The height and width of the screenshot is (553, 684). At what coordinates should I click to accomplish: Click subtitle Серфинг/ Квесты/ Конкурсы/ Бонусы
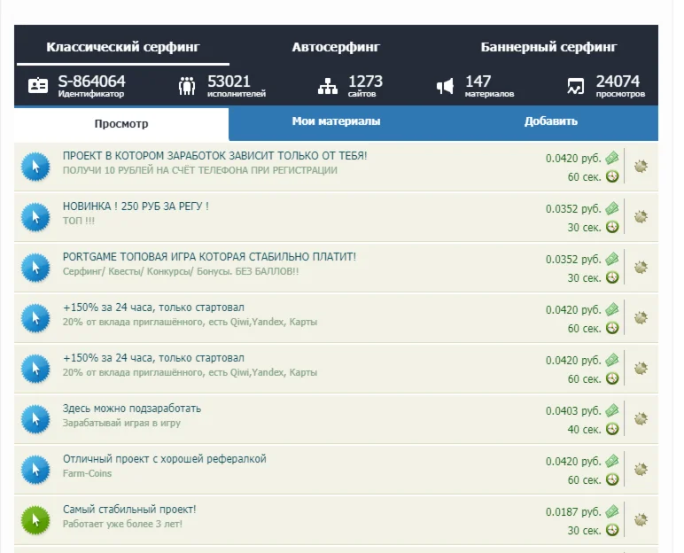coord(181,271)
